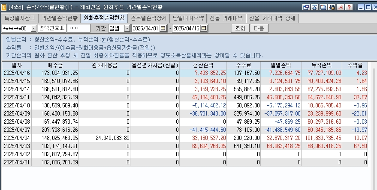
Task: Click daily loss -41,488,549.60
Action: tap(283, 130)
